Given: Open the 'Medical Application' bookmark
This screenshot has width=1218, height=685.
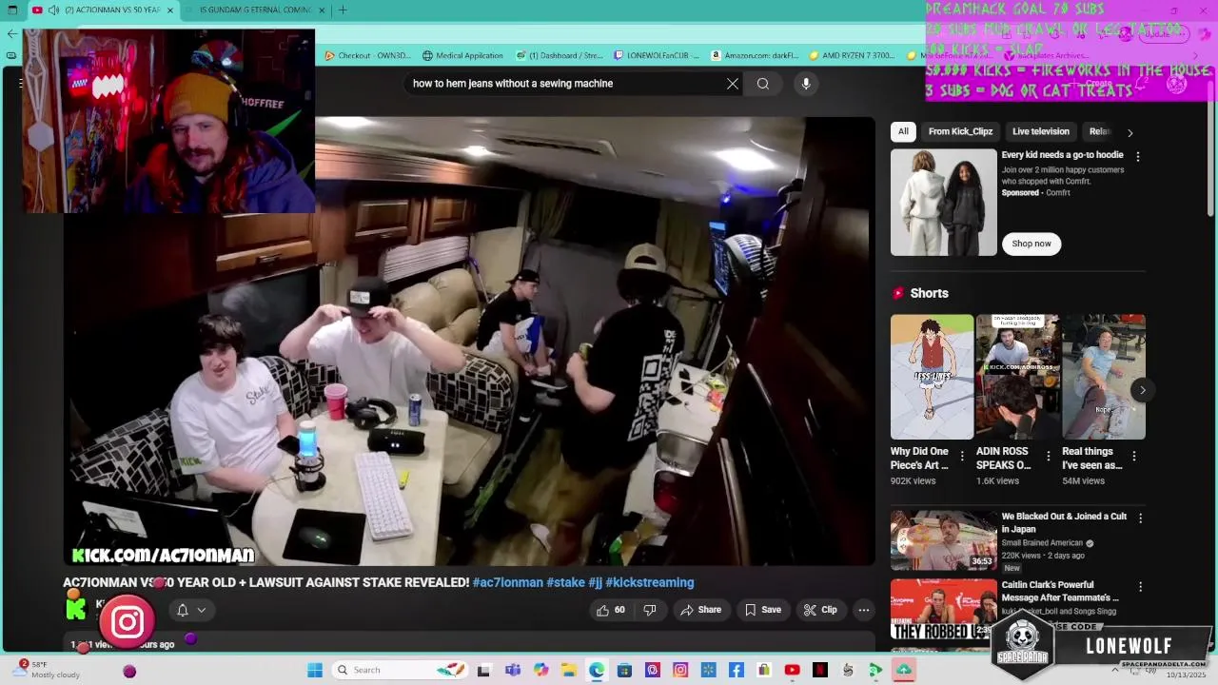Looking at the screenshot, I should click(462, 55).
